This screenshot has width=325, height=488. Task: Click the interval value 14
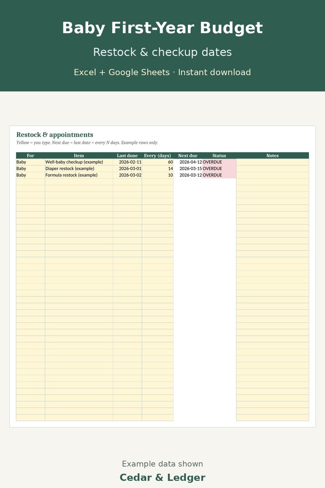[x=158, y=168]
